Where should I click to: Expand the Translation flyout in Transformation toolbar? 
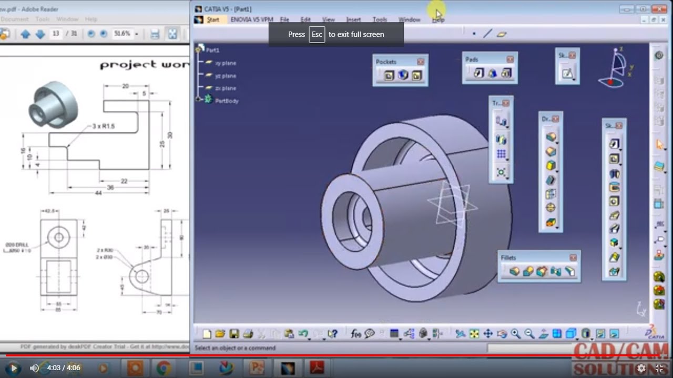pyautogui.click(x=507, y=127)
